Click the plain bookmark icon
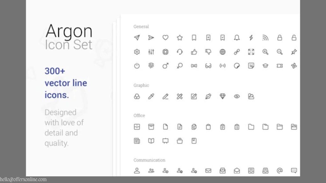This screenshot has height=183, width=326. (x=194, y=37)
